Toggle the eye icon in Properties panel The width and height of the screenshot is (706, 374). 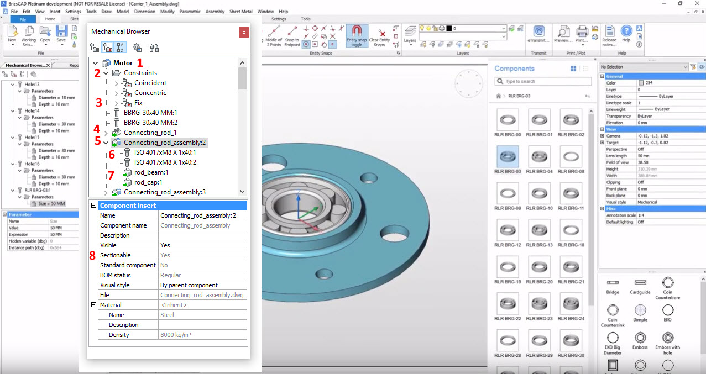point(701,67)
